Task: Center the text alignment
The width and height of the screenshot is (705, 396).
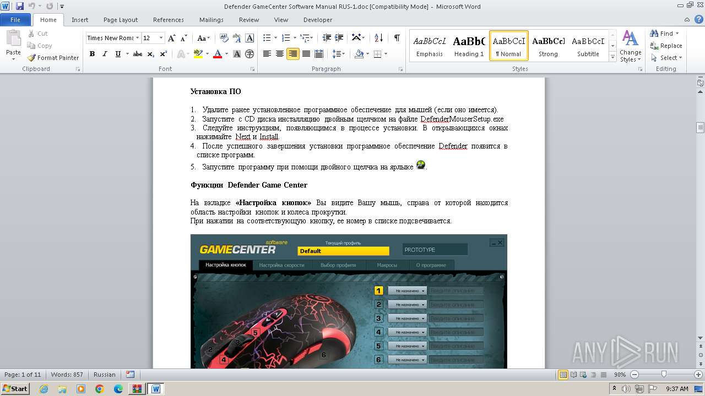Action: coord(280,54)
